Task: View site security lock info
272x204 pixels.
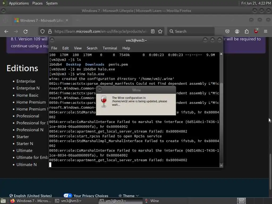Action: pos(50,31)
